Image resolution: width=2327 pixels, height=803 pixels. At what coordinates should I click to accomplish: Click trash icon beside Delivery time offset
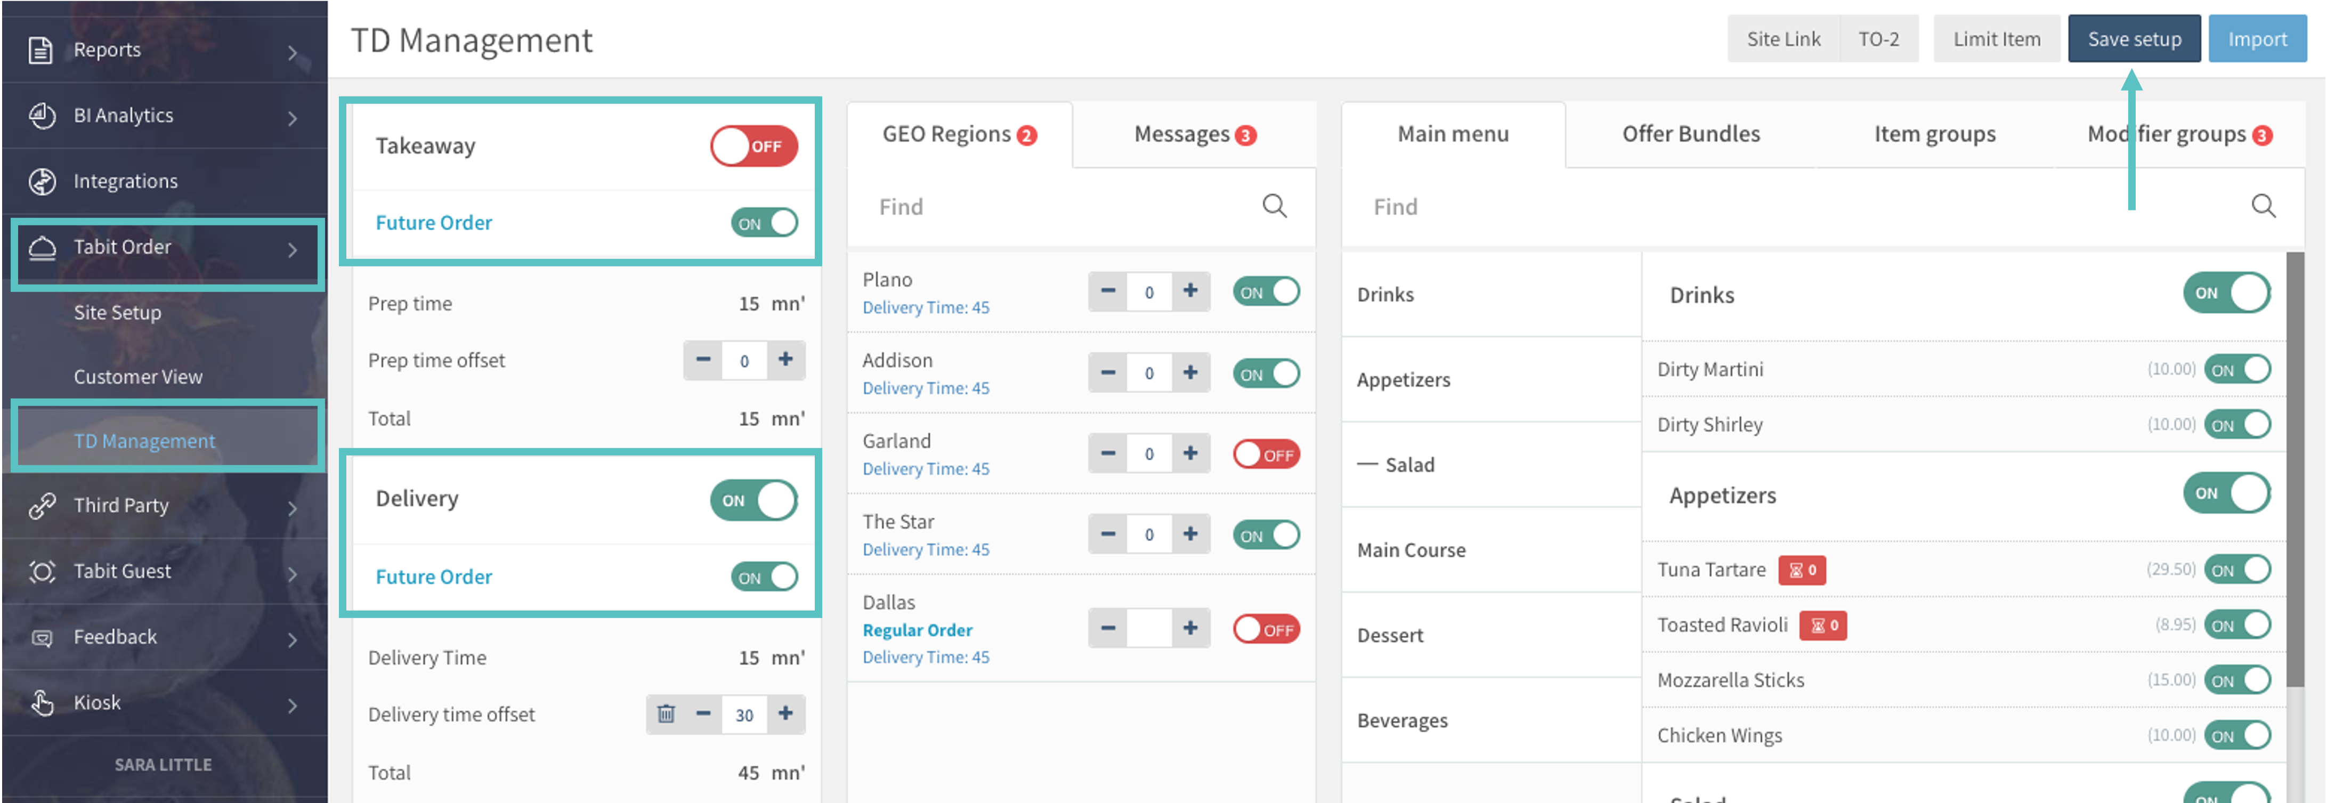click(x=666, y=715)
